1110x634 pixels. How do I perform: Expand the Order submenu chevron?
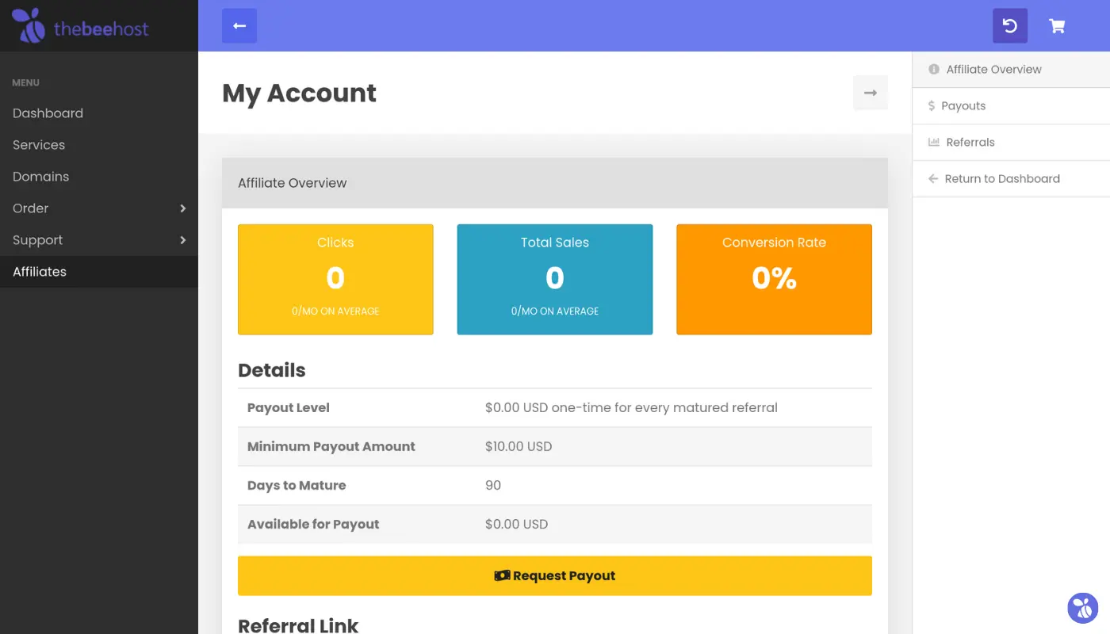tap(182, 208)
